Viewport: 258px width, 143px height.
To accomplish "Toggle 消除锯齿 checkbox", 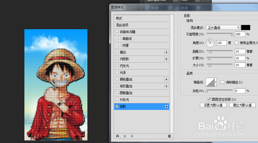I will pos(222,82).
